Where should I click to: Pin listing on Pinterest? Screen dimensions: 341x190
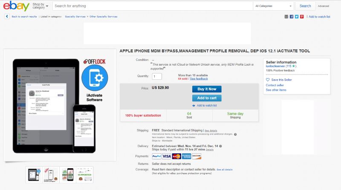(302, 17)
